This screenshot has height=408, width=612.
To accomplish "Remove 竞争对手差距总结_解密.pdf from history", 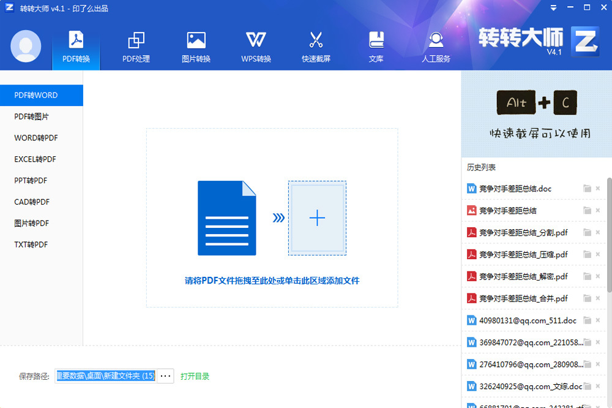I will 597,276.
